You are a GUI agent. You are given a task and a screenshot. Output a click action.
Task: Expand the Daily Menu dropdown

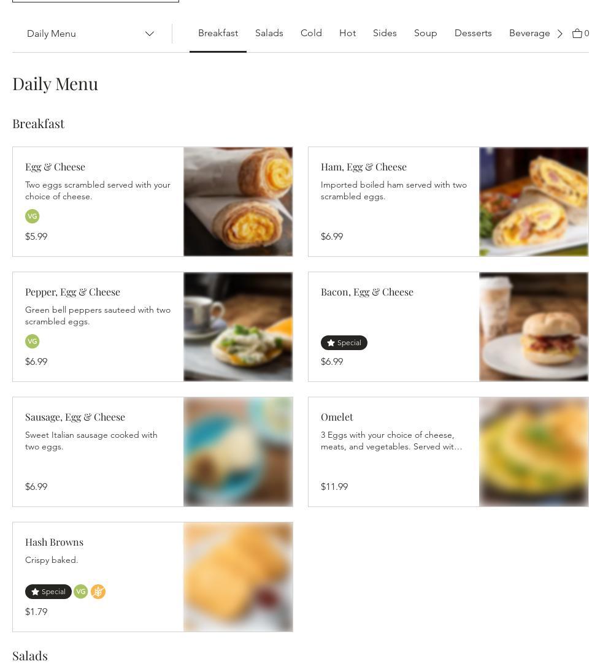coord(91,34)
